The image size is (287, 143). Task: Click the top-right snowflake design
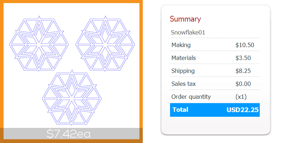105,44
